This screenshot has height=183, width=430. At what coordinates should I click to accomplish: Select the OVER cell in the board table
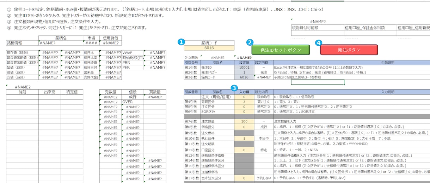click(x=133, y=102)
